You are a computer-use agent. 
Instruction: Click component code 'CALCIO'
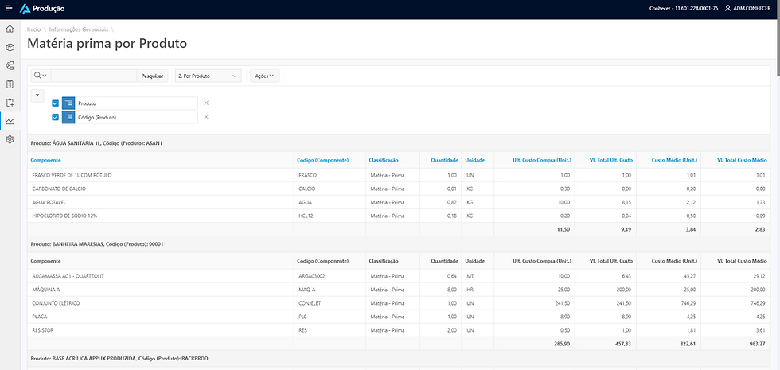point(306,189)
